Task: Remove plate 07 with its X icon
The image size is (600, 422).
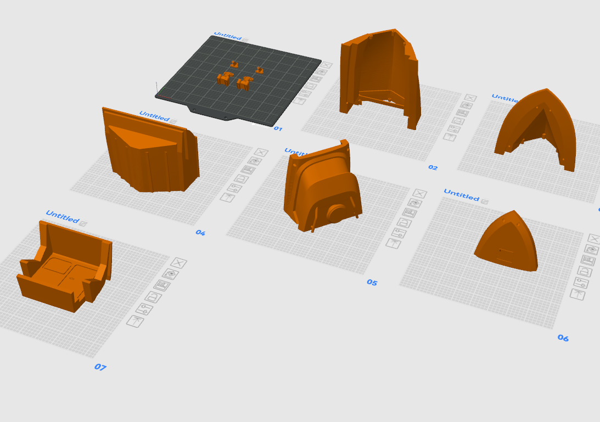Action: coord(178,263)
